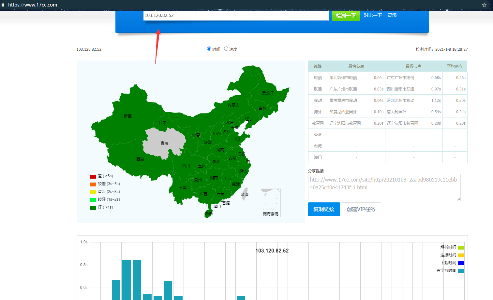Open the 高级 options
Screen dimensions: 493x300
click(392, 15)
